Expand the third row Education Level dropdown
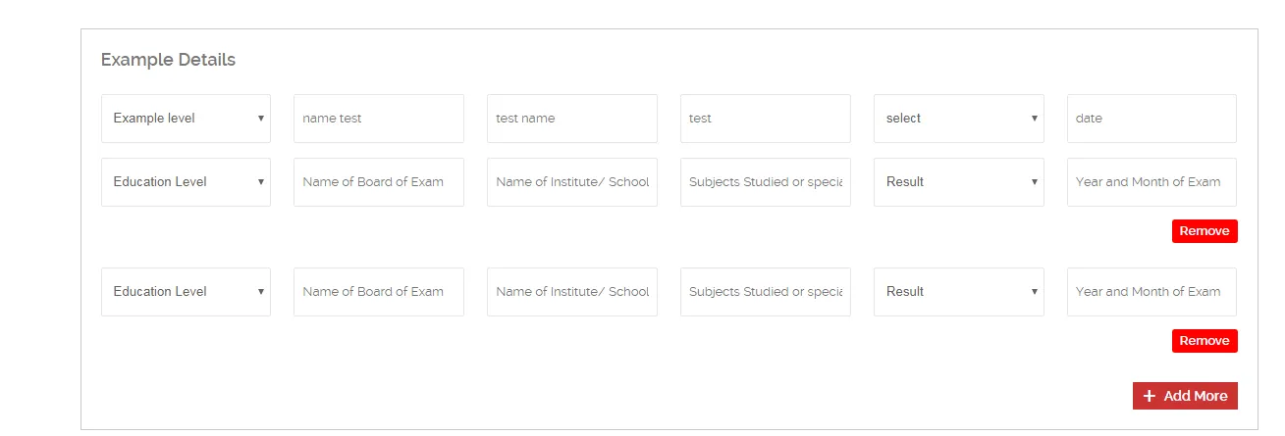 (186, 292)
